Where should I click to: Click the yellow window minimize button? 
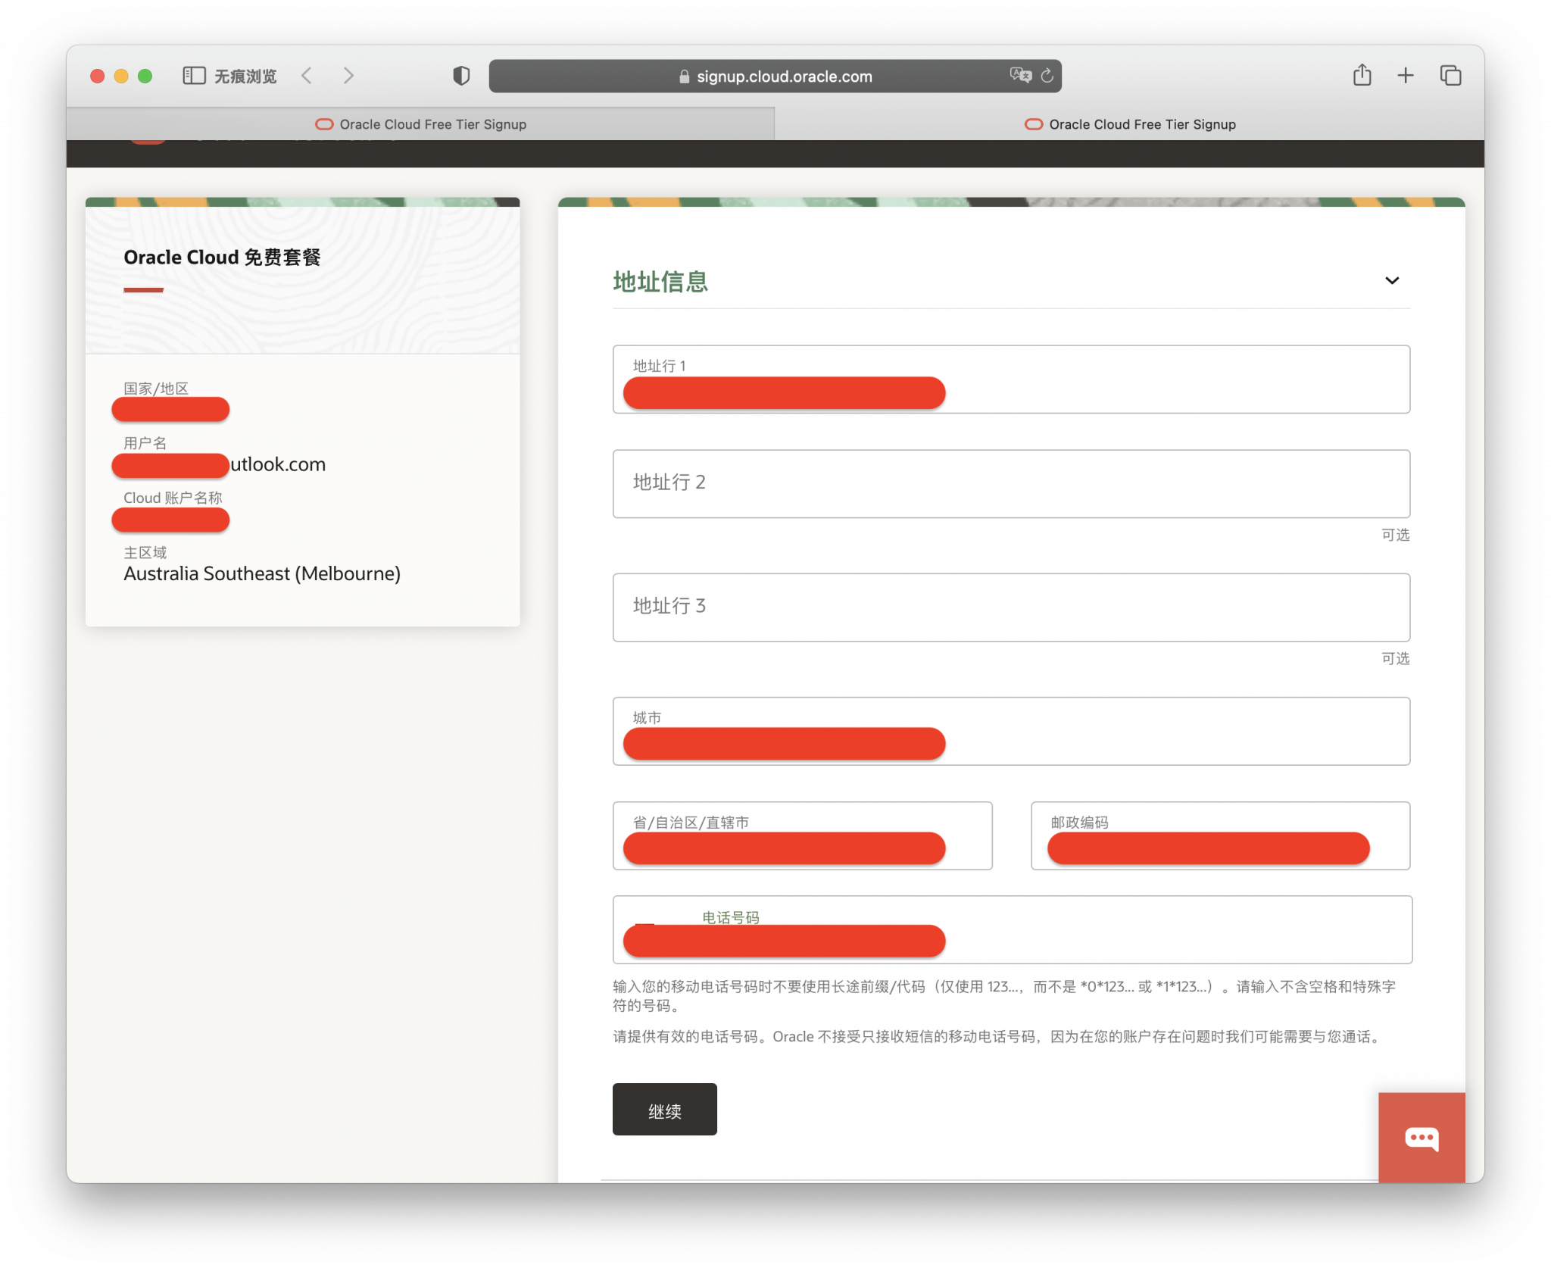click(121, 76)
